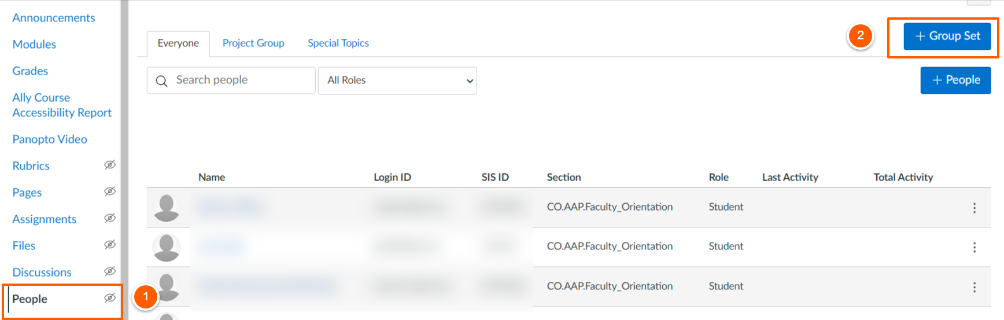Screen dimensions: 1004x320
Task: Click the SIS ID column header
Action: point(495,178)
